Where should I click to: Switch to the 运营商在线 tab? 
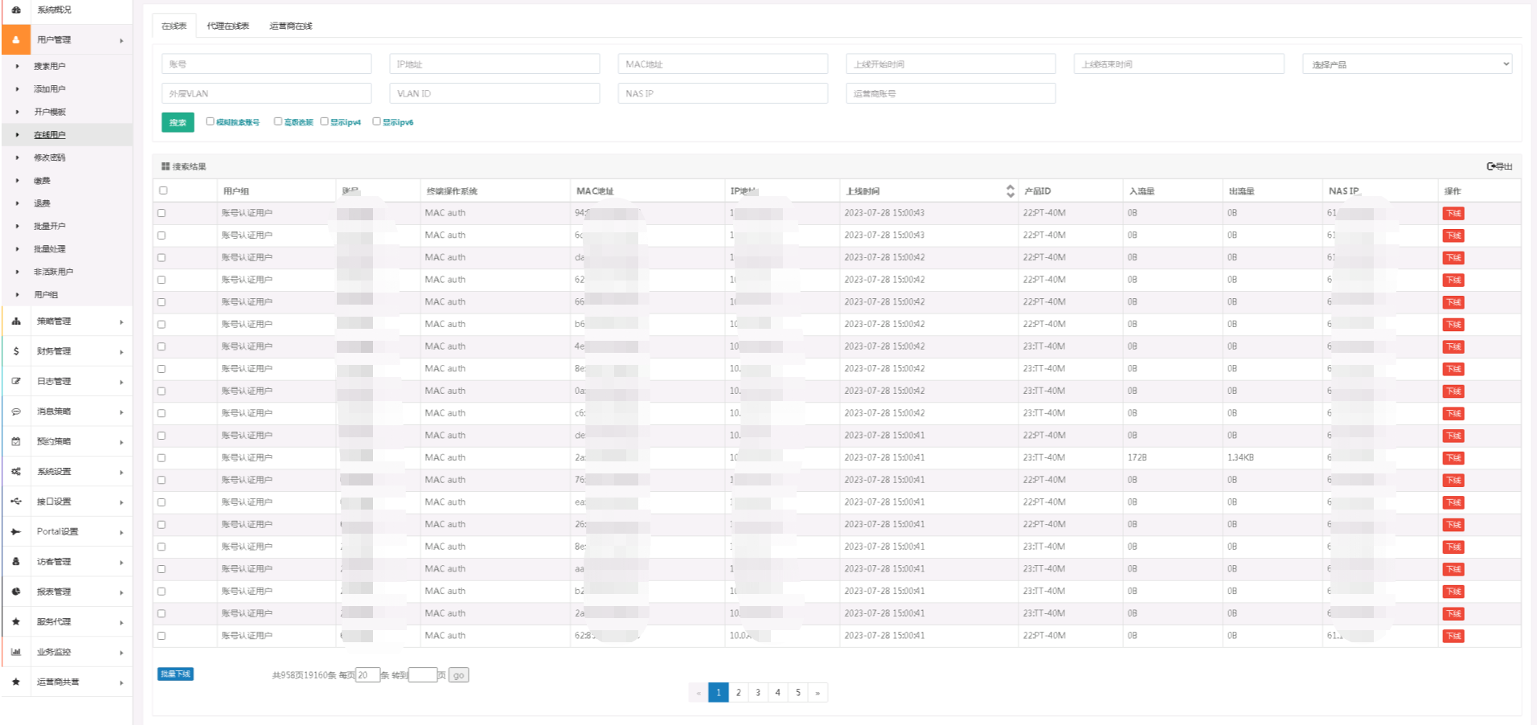[x=291, y=26]
